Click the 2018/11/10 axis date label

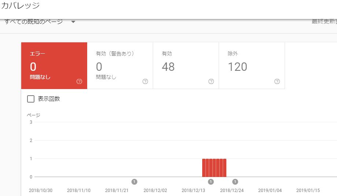[x=79, y=191]
